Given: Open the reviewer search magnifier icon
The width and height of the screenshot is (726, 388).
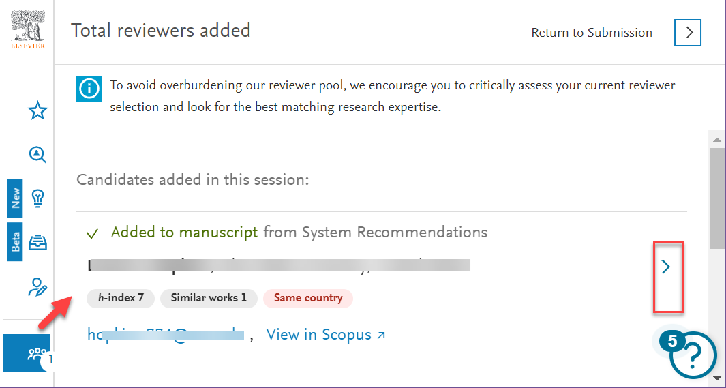Looking at the screenshot, I should (x=37, y=155).
